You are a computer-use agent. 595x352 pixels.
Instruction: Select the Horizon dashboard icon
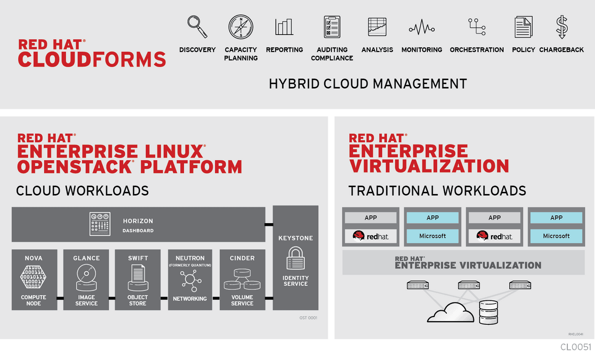[99, 224]
